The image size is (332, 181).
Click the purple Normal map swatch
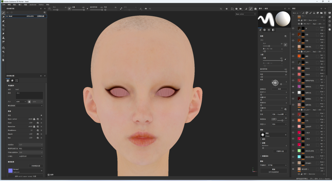(10, 171)
